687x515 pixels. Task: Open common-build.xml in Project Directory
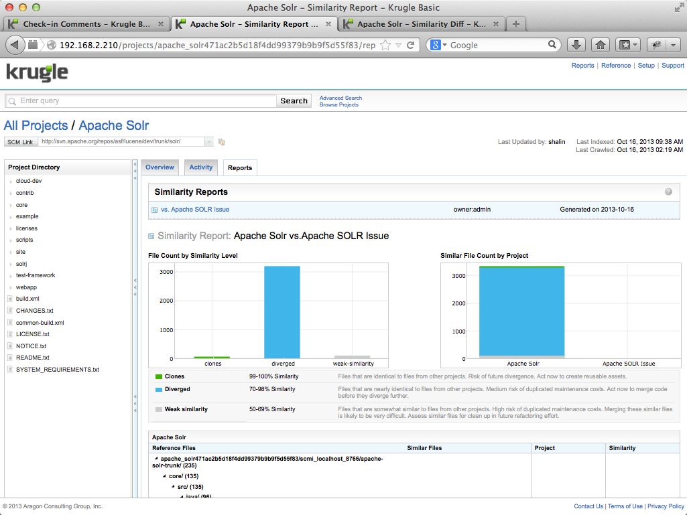tap(40, 323)
